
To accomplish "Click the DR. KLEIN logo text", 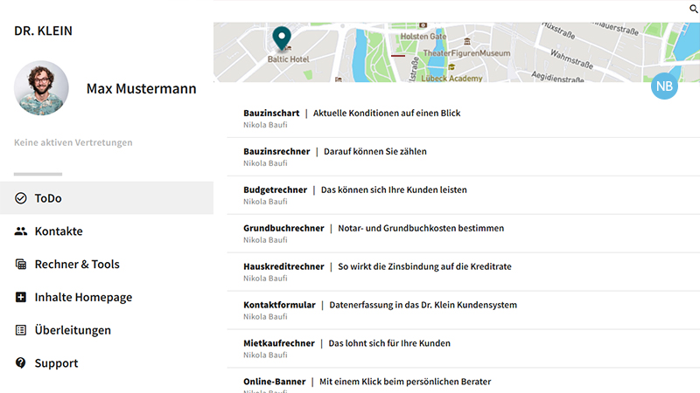I will (x=44, y=31).
